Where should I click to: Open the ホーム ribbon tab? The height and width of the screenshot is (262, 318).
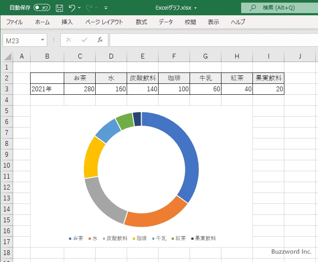tap(42, 22)
